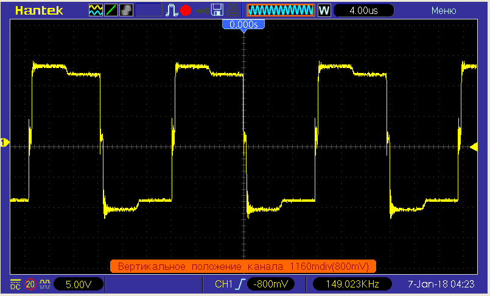Screen dimensions: 490x296
Task: Click the grayed-out USB key icon
Action: tap(201, 10)
